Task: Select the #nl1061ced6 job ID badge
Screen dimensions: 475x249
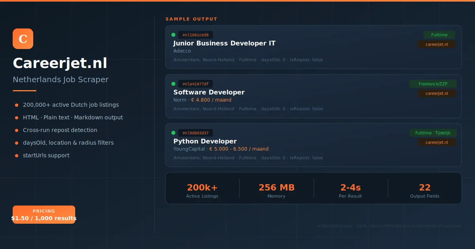Action: click(x=195, y=35)
